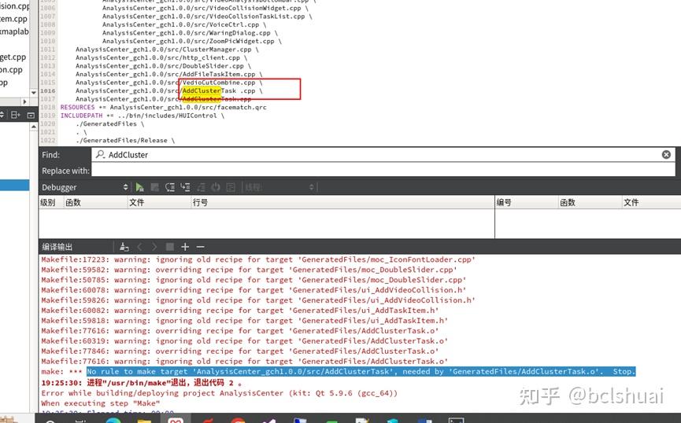Select the xmaplab entry in sidebar
681x423 pixels.
click(x=14, y=31)
